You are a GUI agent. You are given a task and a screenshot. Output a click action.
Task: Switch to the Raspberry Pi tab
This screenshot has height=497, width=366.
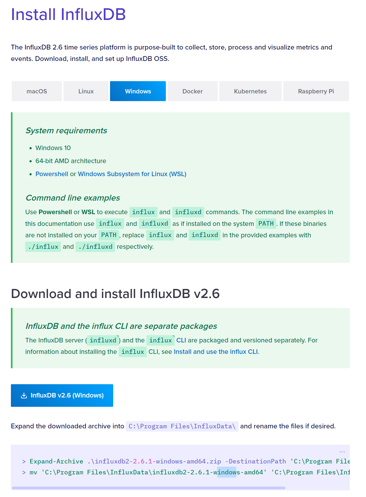316,91
